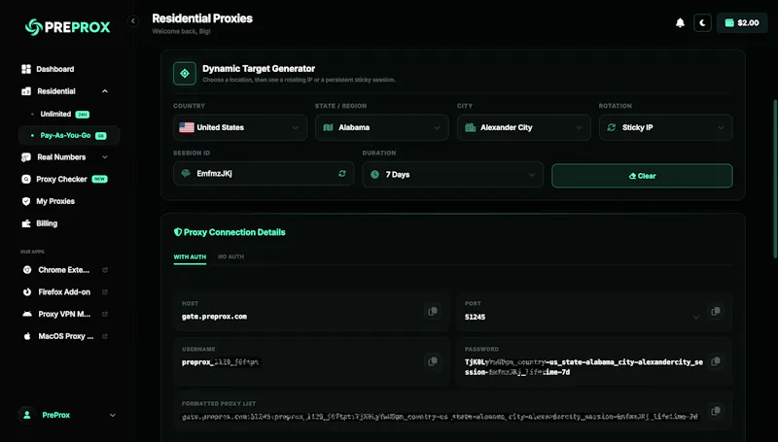Open the Rotation dropdown showing Sticky IP
778x442 pixels.
(x=666, y=127)
